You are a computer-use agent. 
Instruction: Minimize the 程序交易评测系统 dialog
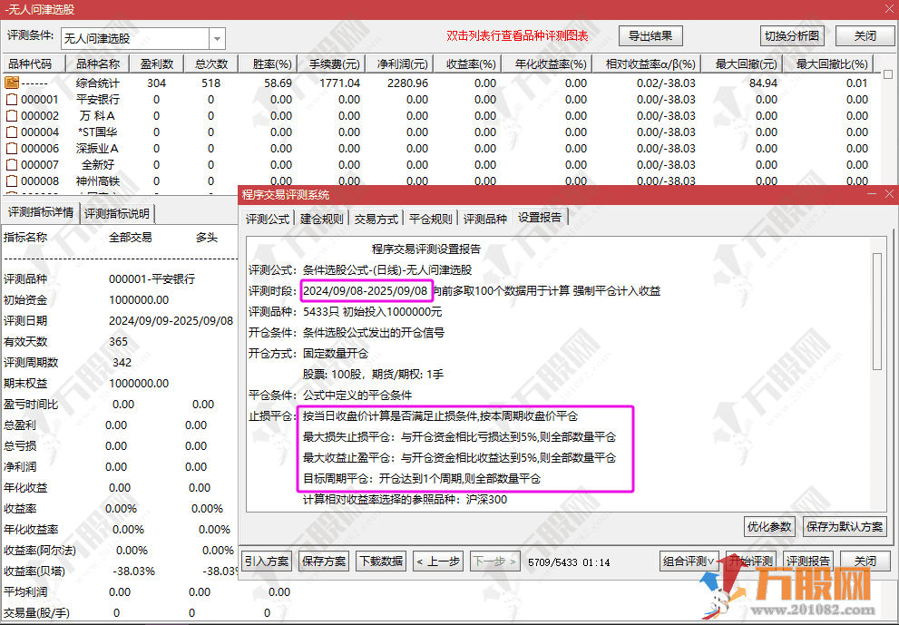coord(872,194)
